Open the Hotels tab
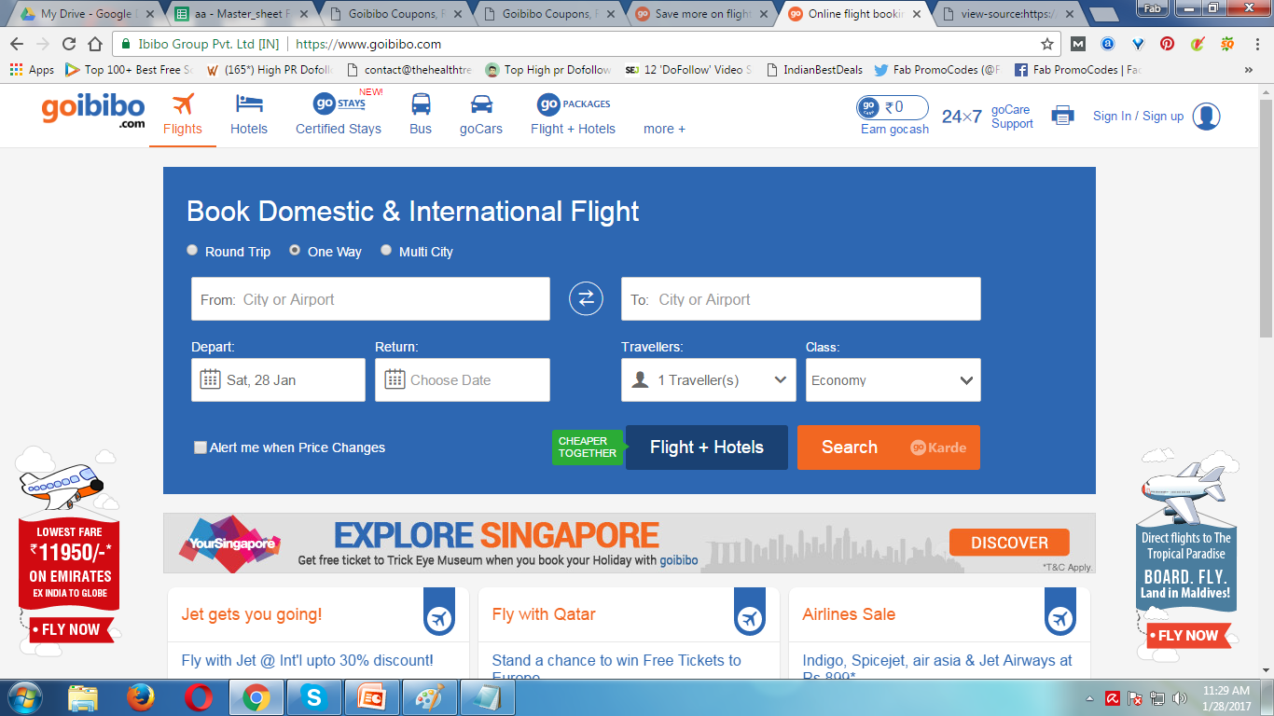 click(x=249, y=115)
